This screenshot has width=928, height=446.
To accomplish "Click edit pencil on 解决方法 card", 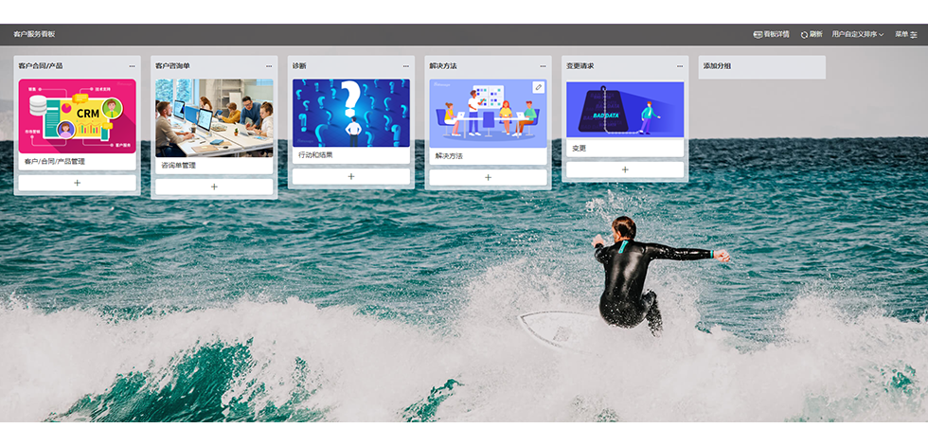I will coord(538,87).
